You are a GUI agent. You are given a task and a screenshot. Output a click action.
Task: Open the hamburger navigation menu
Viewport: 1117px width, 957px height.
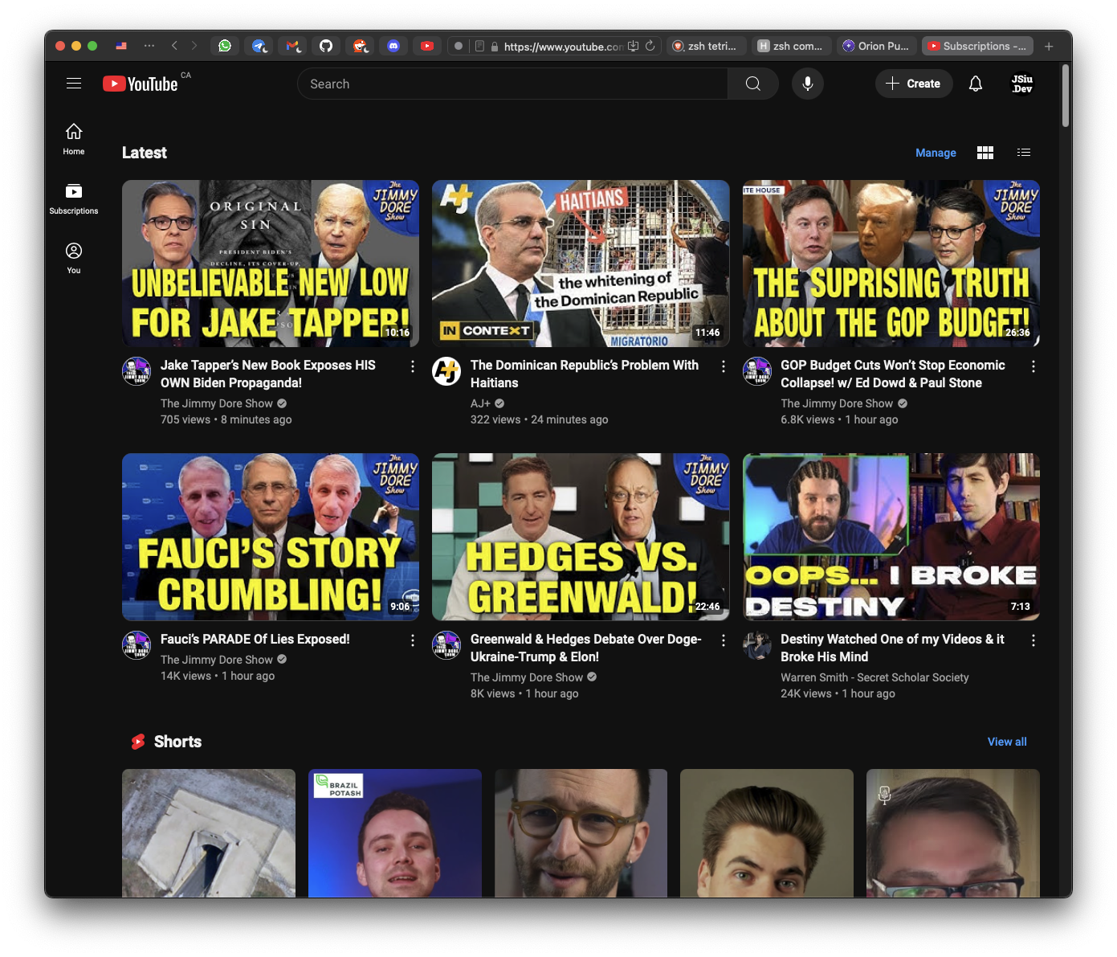pyautogui.click(x=73, y=83)
